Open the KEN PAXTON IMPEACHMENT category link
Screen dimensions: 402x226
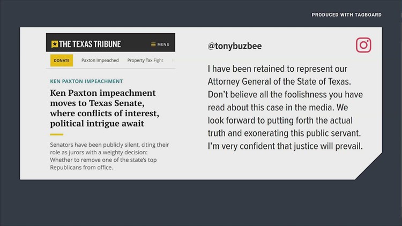pyautogui.click(x=86, y=81)
